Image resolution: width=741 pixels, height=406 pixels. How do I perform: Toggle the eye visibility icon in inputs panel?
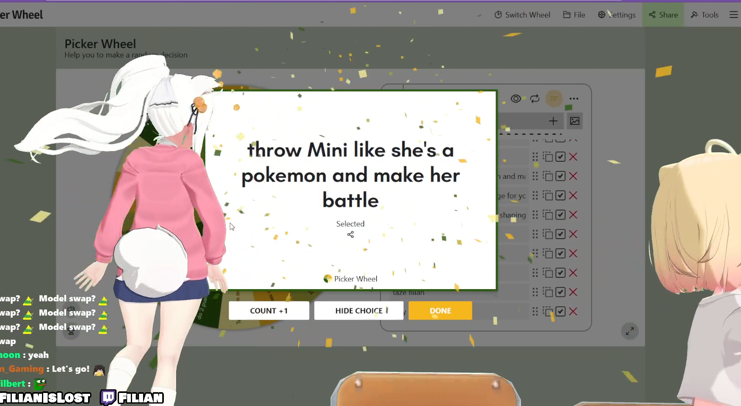coord(516,99)
